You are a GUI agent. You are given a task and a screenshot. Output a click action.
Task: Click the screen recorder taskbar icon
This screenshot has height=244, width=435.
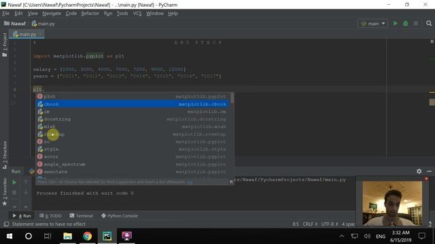click(x=127, y=237)
